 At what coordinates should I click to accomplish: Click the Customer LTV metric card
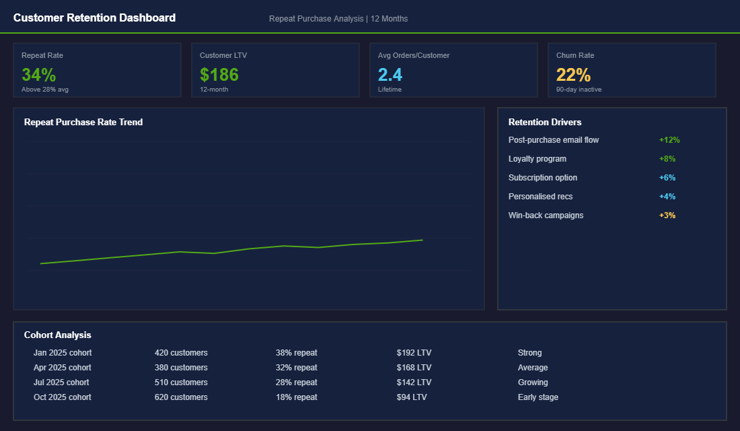[x=275, y=69]
